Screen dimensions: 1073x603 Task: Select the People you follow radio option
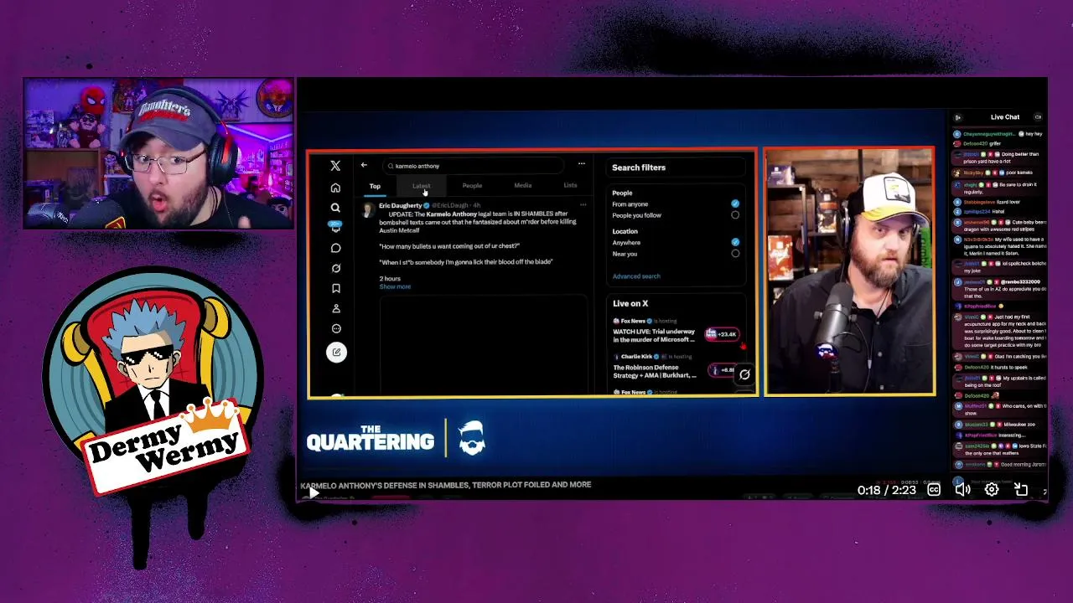pos(735,215)
